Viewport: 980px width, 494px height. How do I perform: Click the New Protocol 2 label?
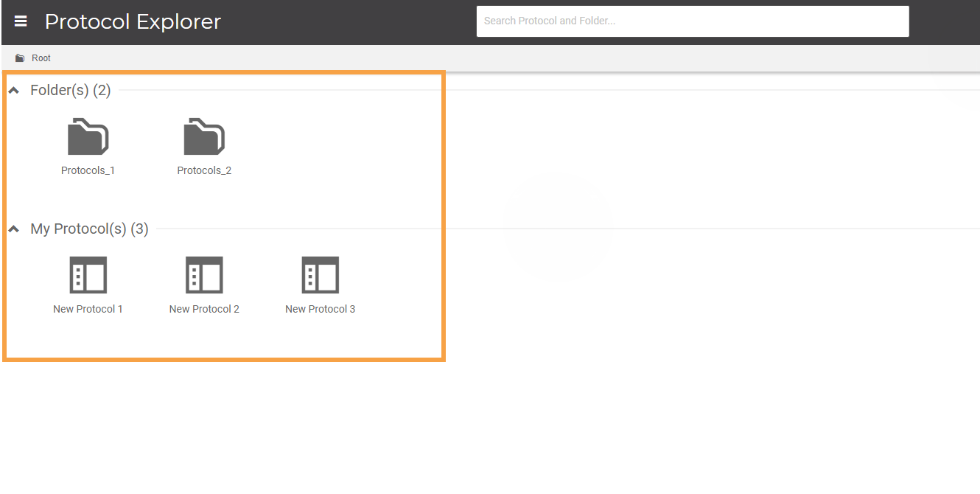(204, 309)
